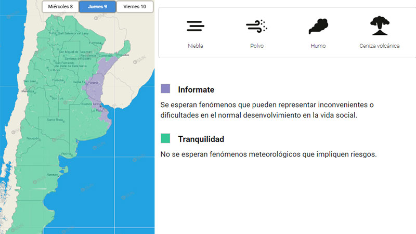416x234 pixels.
Task: Select Mendoza on the map
Action: 27,92
